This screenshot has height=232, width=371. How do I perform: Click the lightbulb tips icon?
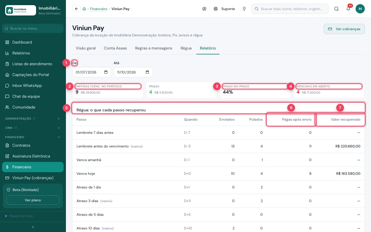[x=244, y=9]
